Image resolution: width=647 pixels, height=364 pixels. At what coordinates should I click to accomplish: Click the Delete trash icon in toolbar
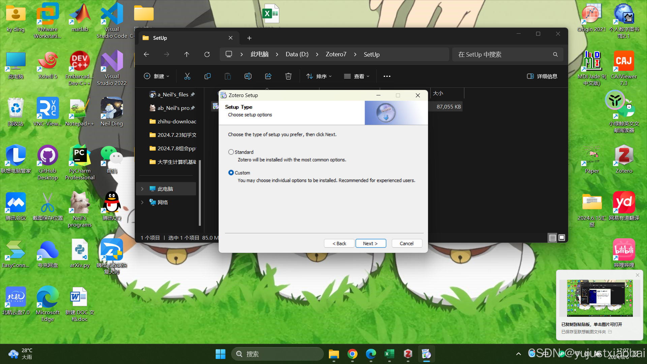pyautogui.click(x=288, y=76)
